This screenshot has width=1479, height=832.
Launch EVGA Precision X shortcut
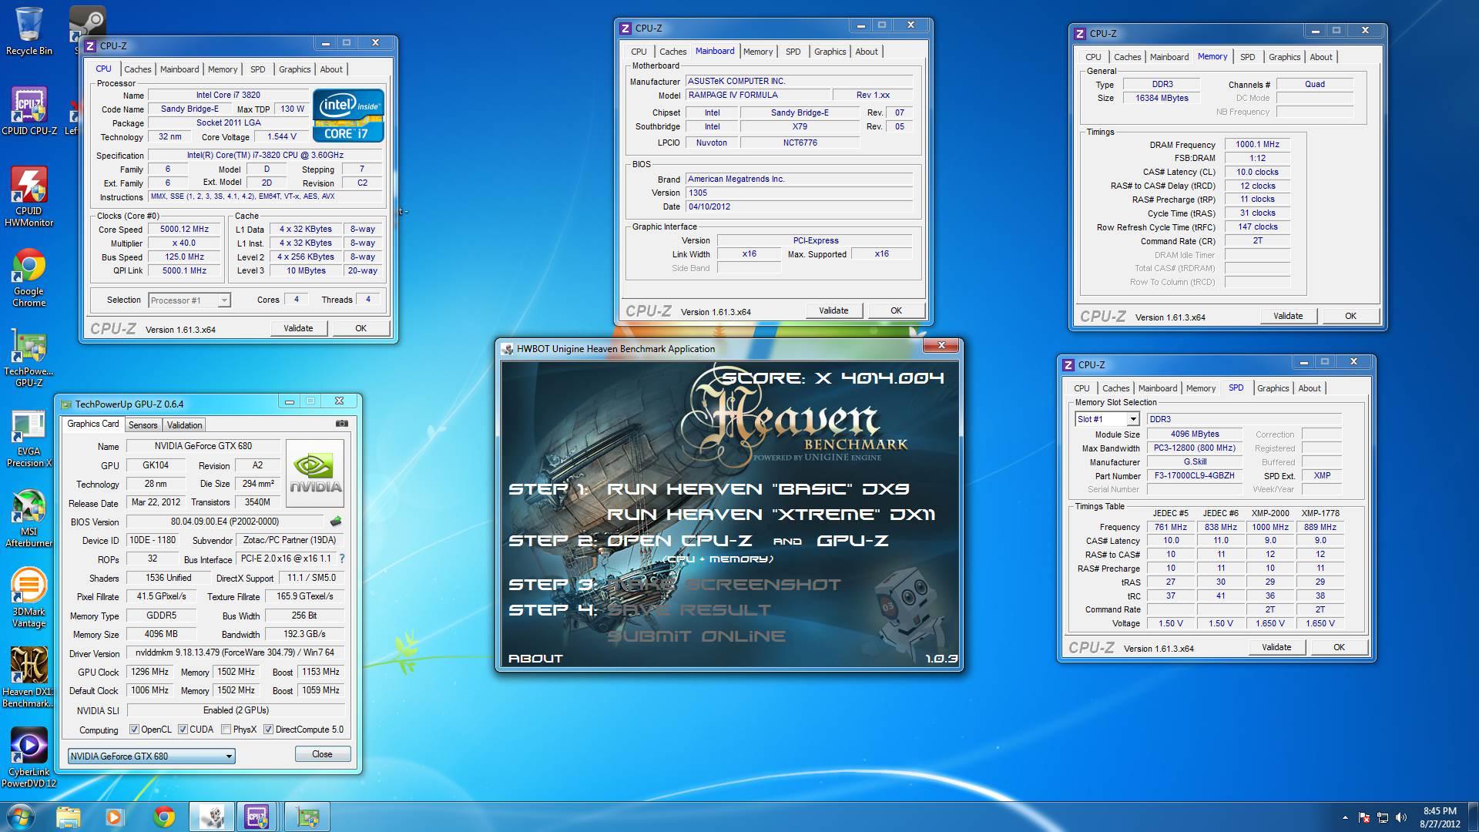click(29, 439)
